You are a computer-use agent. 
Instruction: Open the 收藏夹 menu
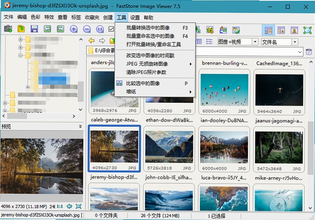click(92, 17)
